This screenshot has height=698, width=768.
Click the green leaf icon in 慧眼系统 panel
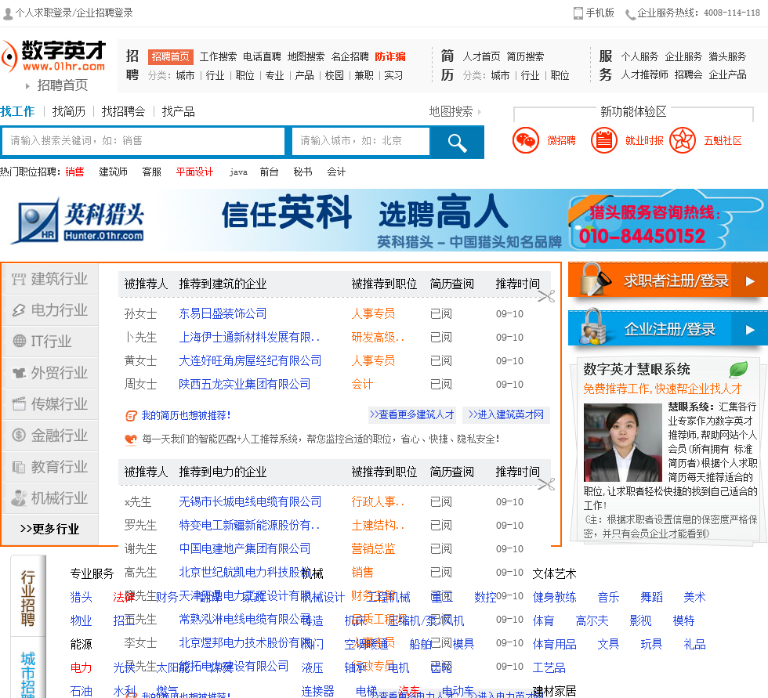(738, 369)
